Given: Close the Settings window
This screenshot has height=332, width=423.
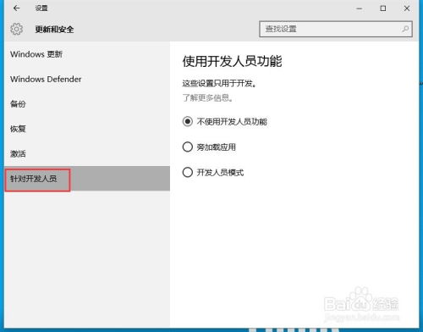Looking at the screenshot, I should (x=407, y=8).
